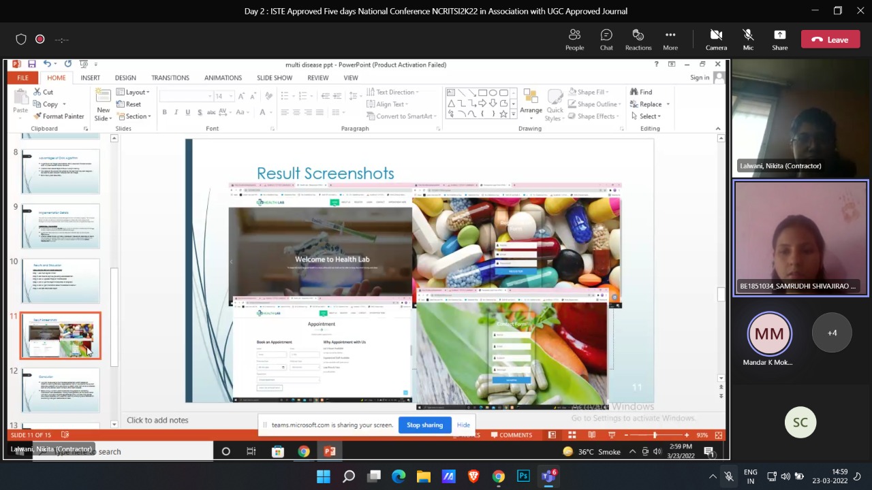Open More meeting options
The height and width of the screenshot is (490, 872).
[x=670, y=39]
